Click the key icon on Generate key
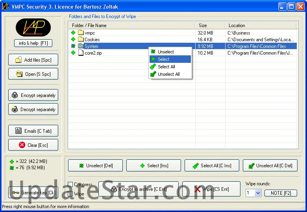The height and width of the screenshot is (212, 307). (16, 193)
